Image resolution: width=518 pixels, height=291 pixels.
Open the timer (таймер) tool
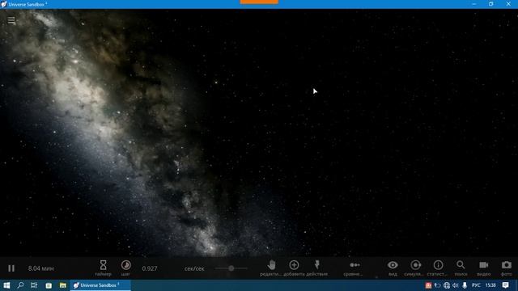103,268
